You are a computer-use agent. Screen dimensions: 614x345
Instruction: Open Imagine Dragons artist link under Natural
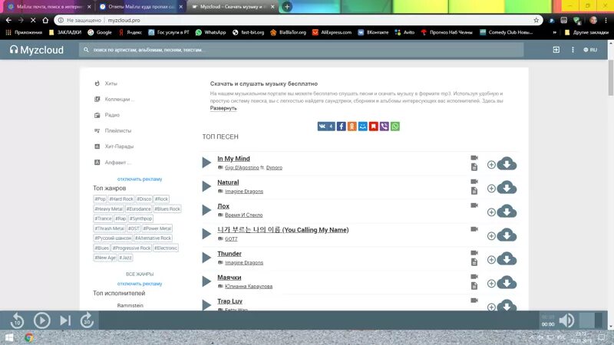244,191
